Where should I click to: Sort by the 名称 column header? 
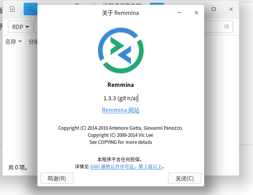tap(13, 42)
